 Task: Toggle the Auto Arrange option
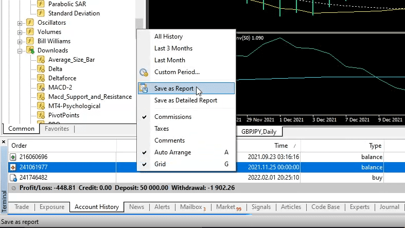click(x=172, y=152)
